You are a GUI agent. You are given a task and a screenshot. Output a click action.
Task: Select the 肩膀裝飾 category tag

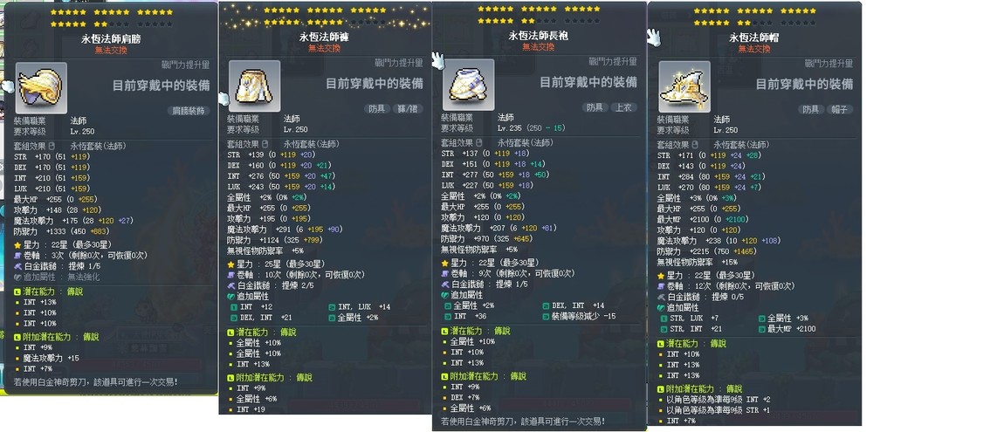coord(189,111)
